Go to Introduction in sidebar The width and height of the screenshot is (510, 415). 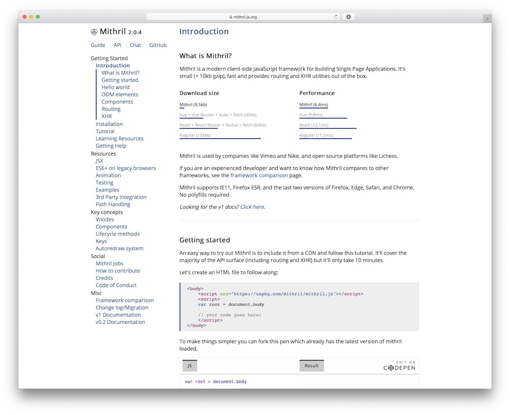113,65
